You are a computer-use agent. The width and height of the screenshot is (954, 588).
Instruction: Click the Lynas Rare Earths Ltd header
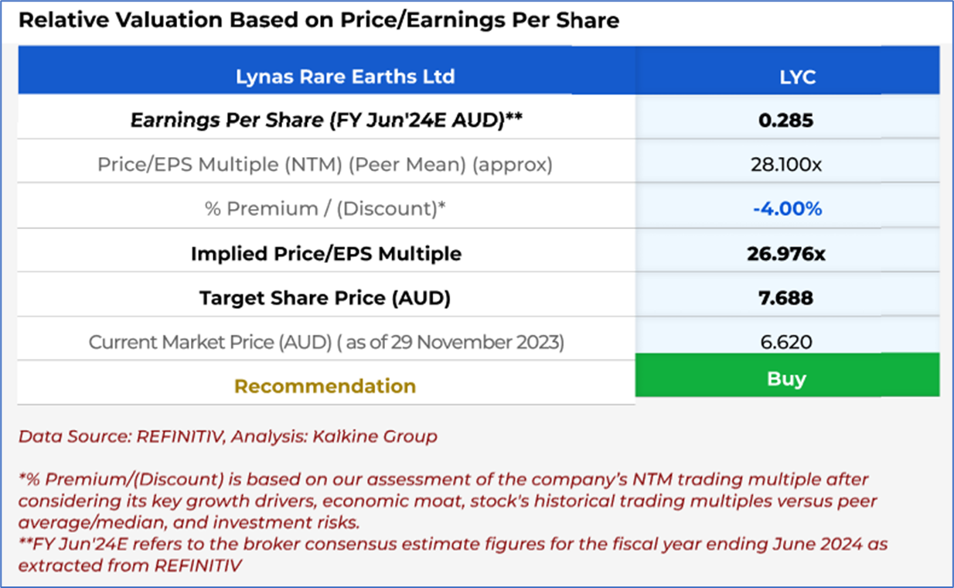pos(345,77)
